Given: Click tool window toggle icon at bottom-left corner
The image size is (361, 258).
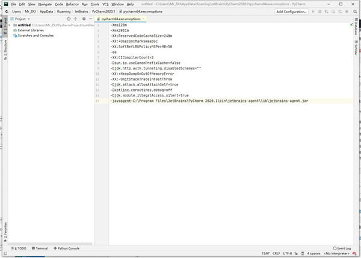Looking at the screenshot, I should [5, 253].
